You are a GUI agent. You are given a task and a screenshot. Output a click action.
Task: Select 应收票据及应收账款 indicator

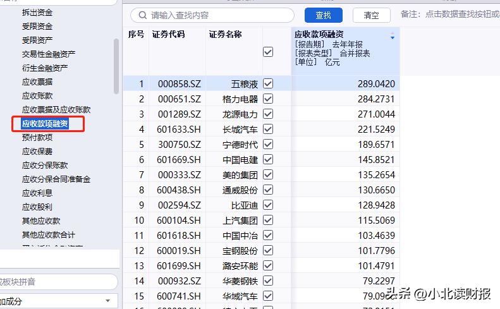56,110
